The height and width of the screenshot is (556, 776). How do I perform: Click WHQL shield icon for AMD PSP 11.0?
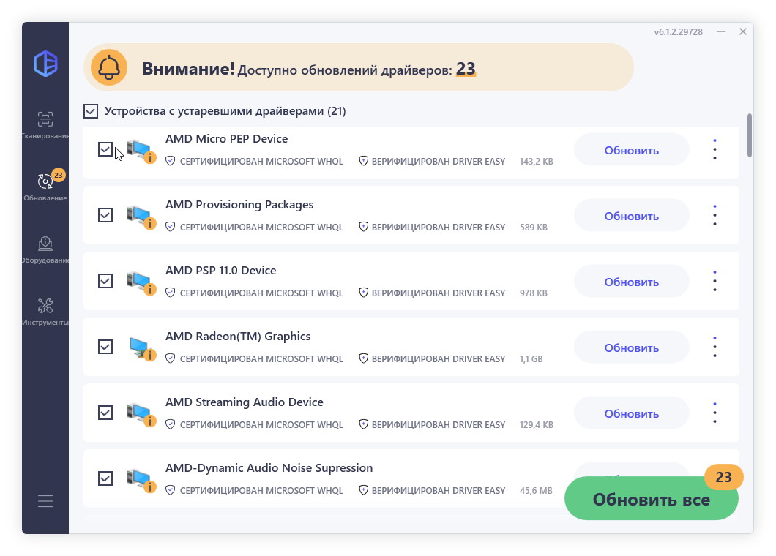tap(171, 293)
